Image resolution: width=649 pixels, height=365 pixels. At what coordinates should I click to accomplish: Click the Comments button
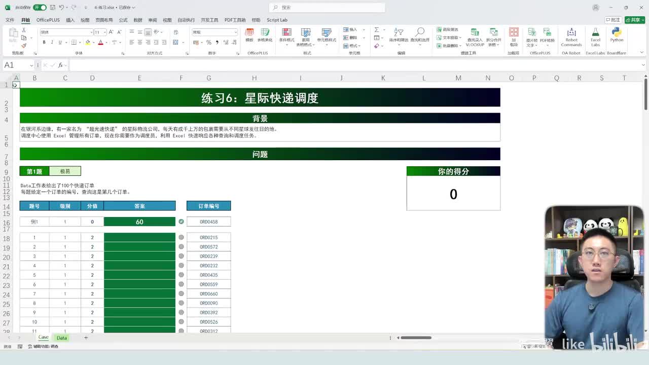[614, 20]
